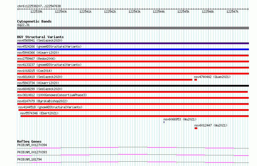257x166 pixels.
Task: Open variant esv2759467 (Redon2006) label
Action: coord(36,59)
